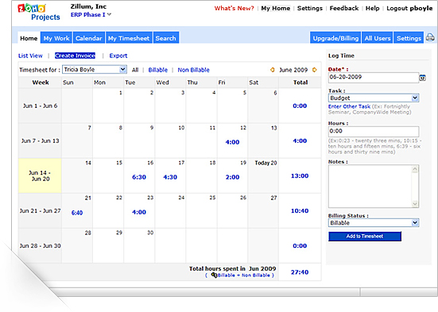Click Non Billable link under total hours
The height and width of the screenshot is (312, 438).
[256, 275]
